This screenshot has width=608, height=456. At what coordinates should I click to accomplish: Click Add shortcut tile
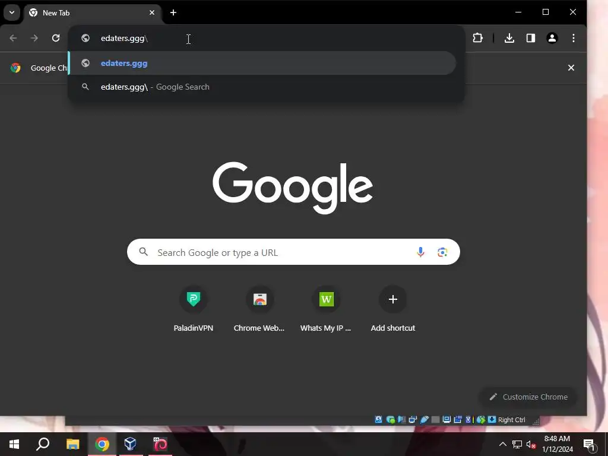point(393,309)
